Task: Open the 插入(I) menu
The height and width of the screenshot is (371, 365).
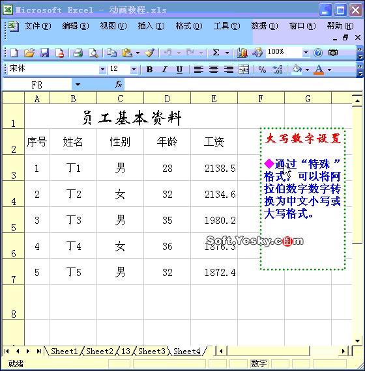Action: coord(151,26)
